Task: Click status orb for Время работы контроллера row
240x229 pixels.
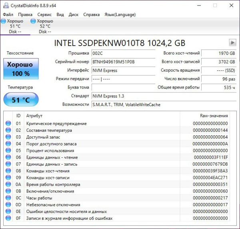Action: (8, 184)
